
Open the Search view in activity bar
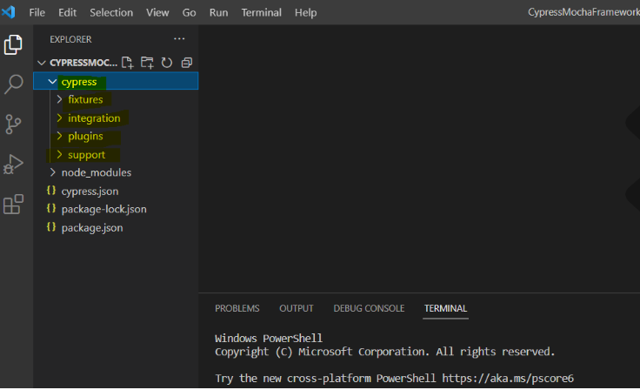(13, 84)
